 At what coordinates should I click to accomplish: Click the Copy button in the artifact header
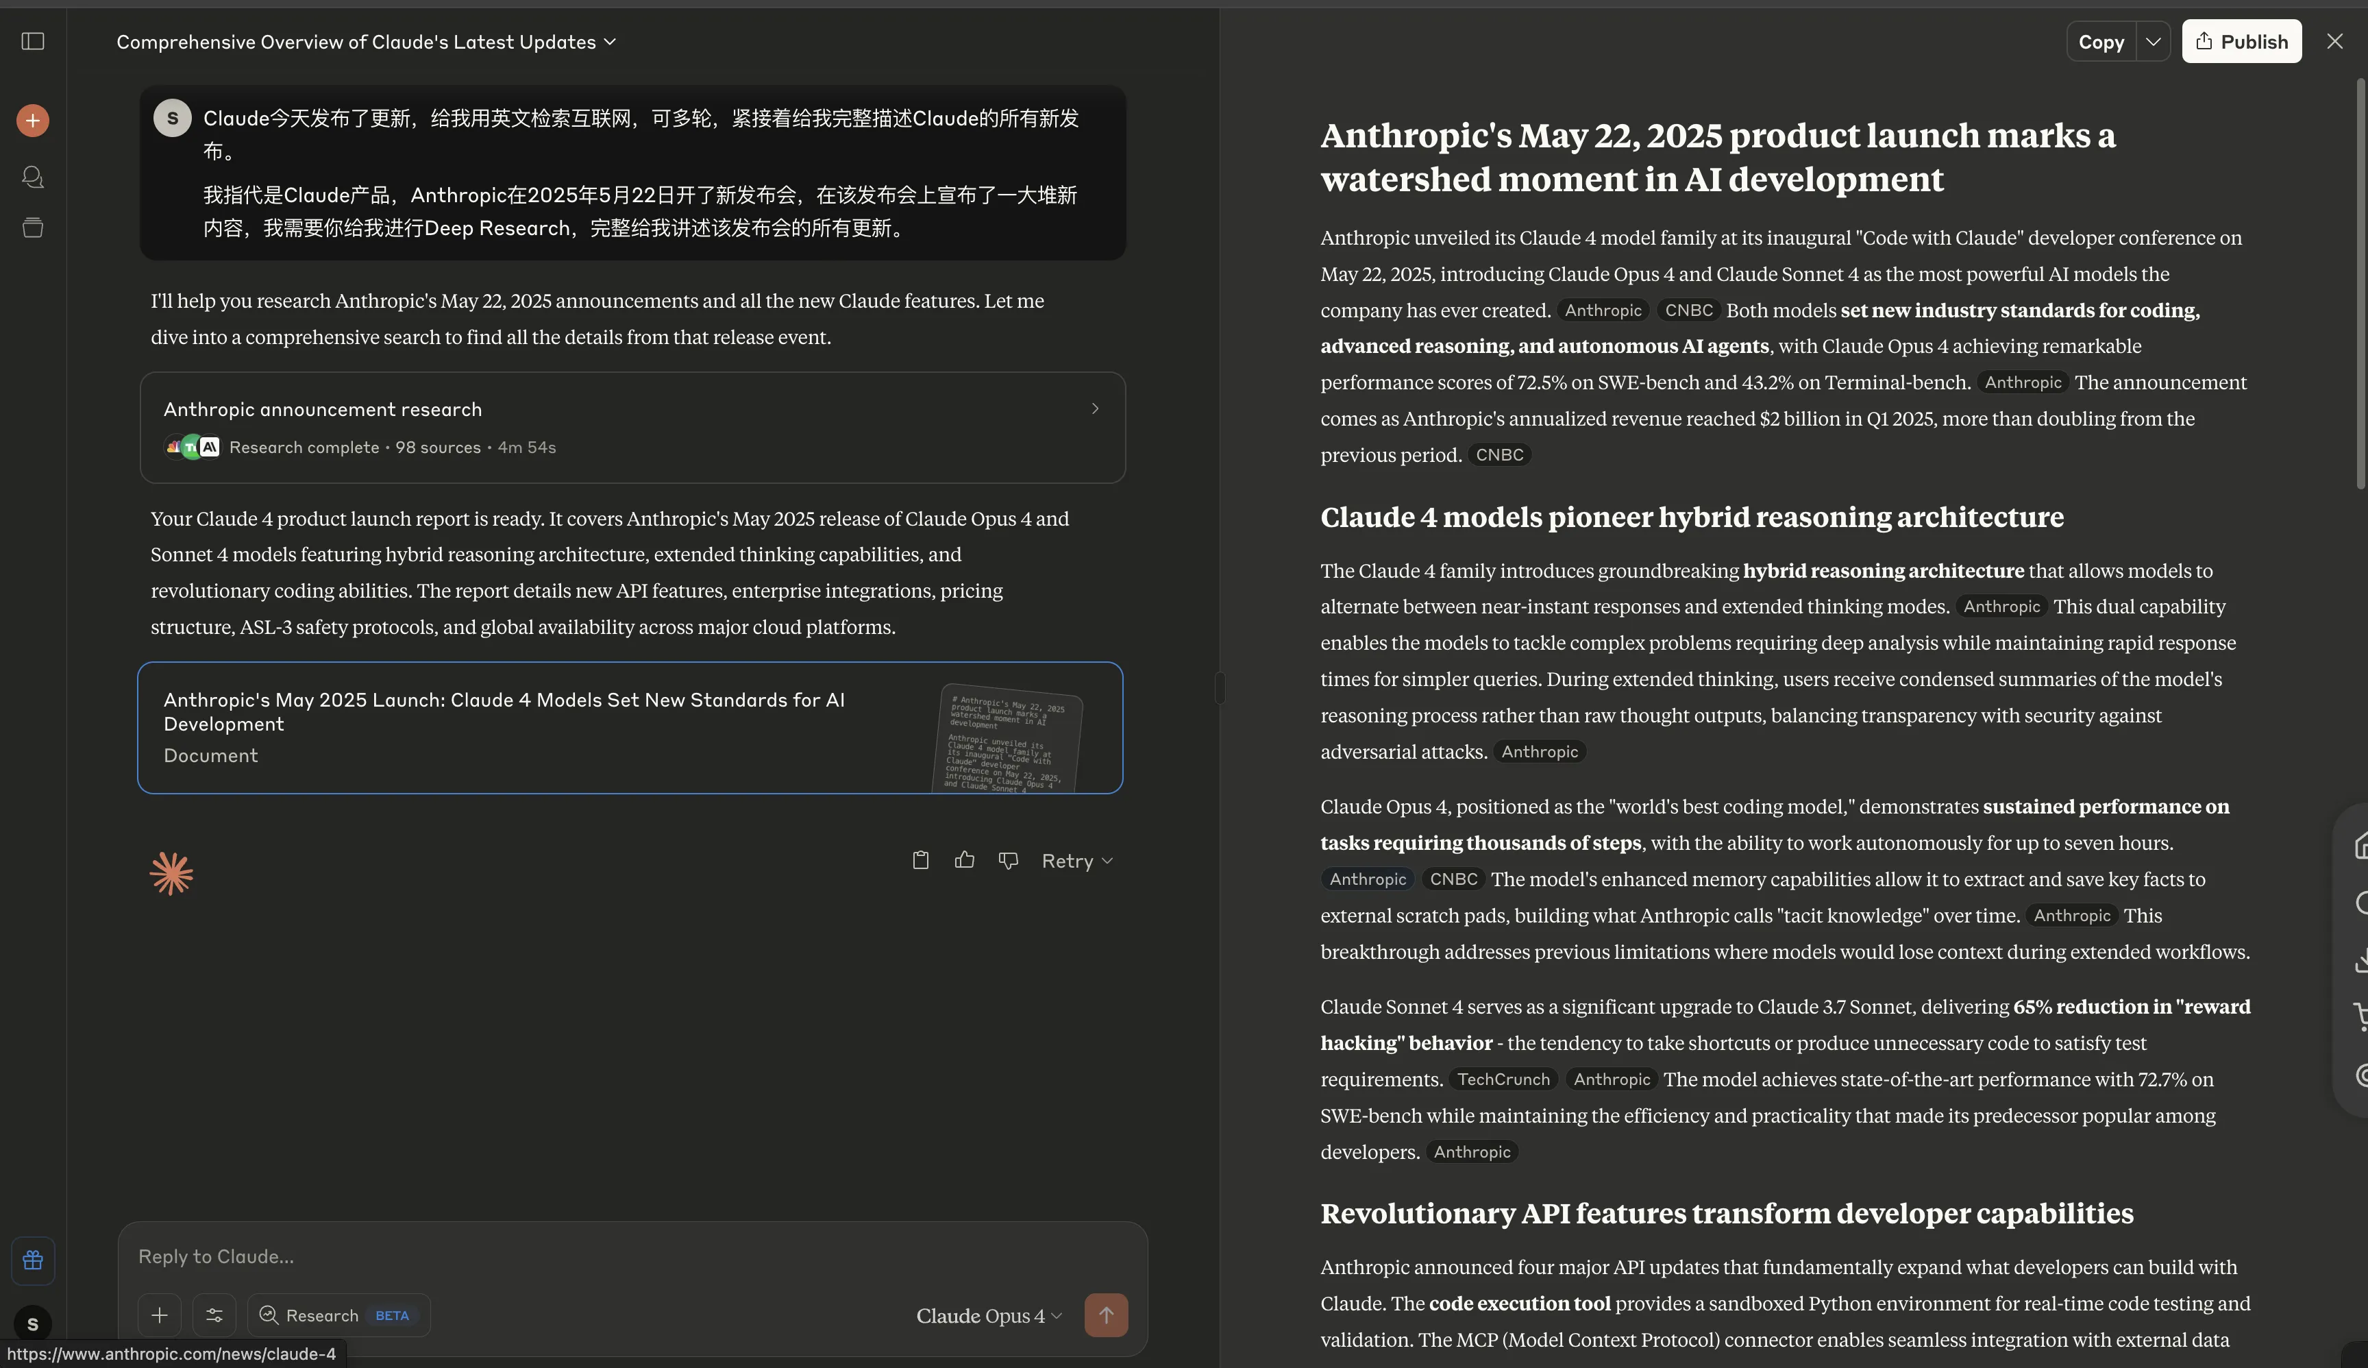tap(2101, 41)
